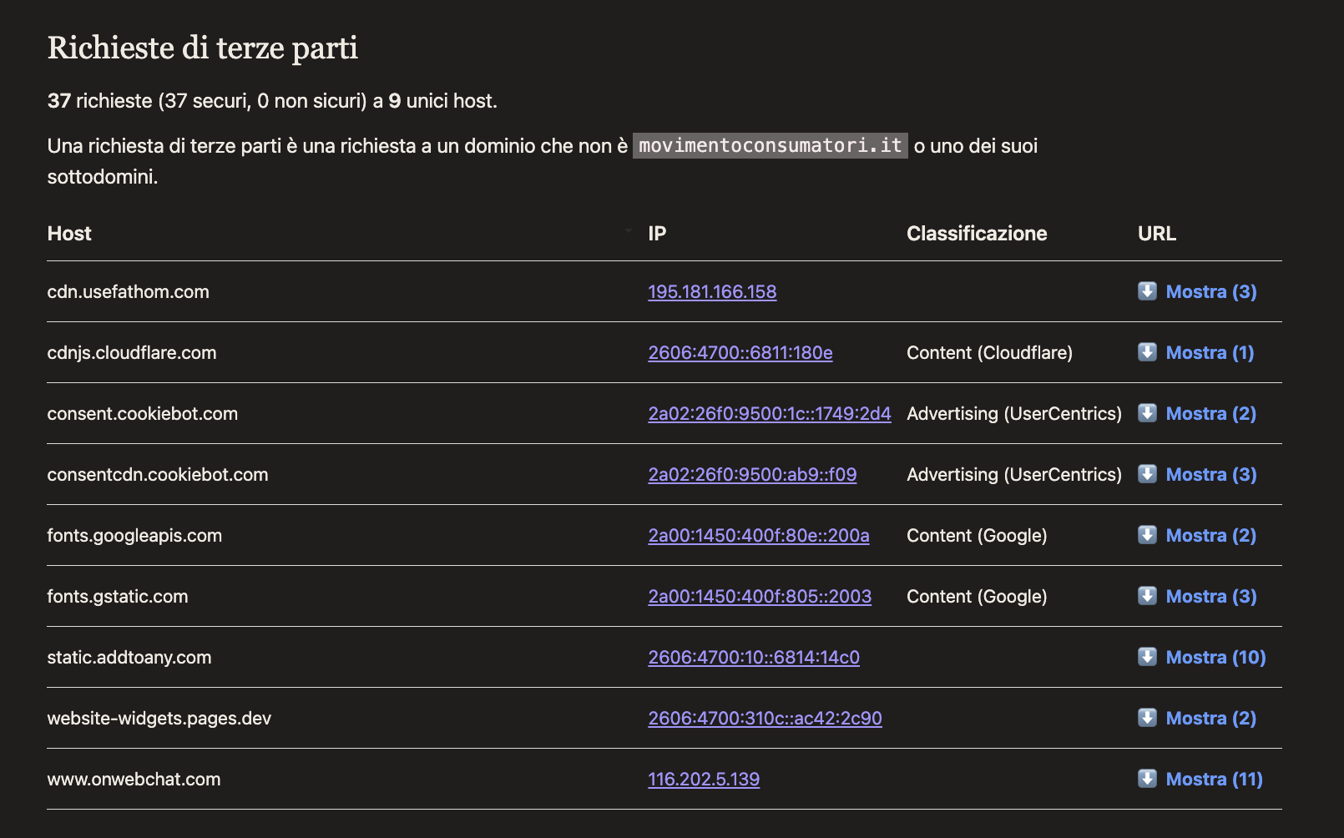Follow the 2606:4700::6811:180e IP link
1344x838 pixels.
pos(740,352)
